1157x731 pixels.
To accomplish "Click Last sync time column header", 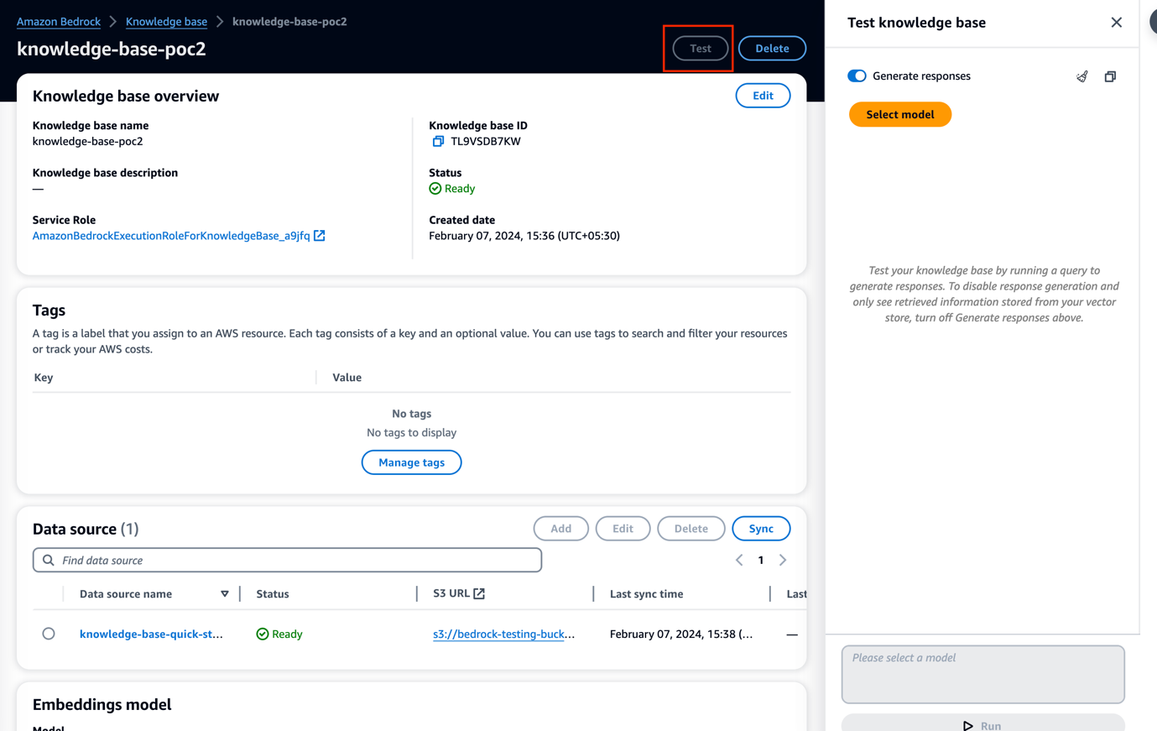I will tap(646, 593).
